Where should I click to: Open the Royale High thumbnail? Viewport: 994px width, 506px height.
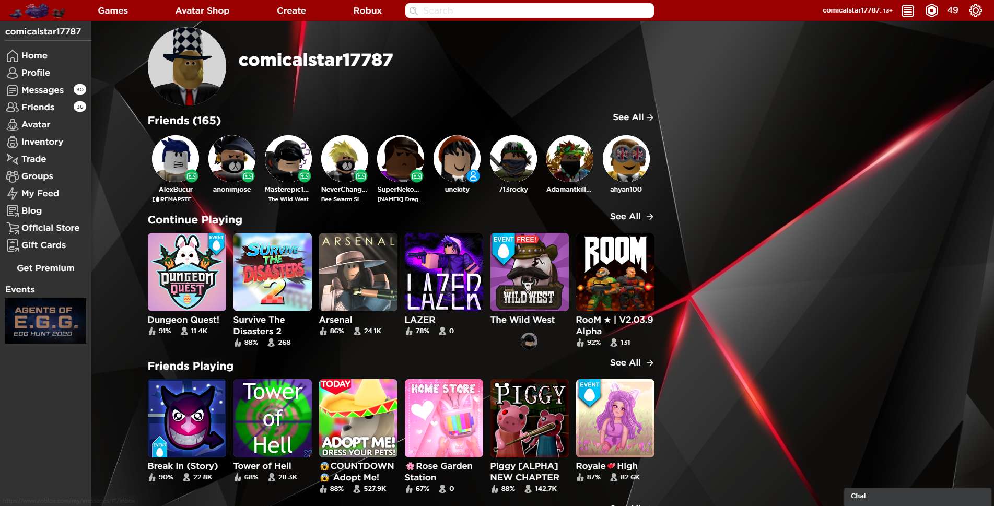pyautogui.click(x=615, y=418)
